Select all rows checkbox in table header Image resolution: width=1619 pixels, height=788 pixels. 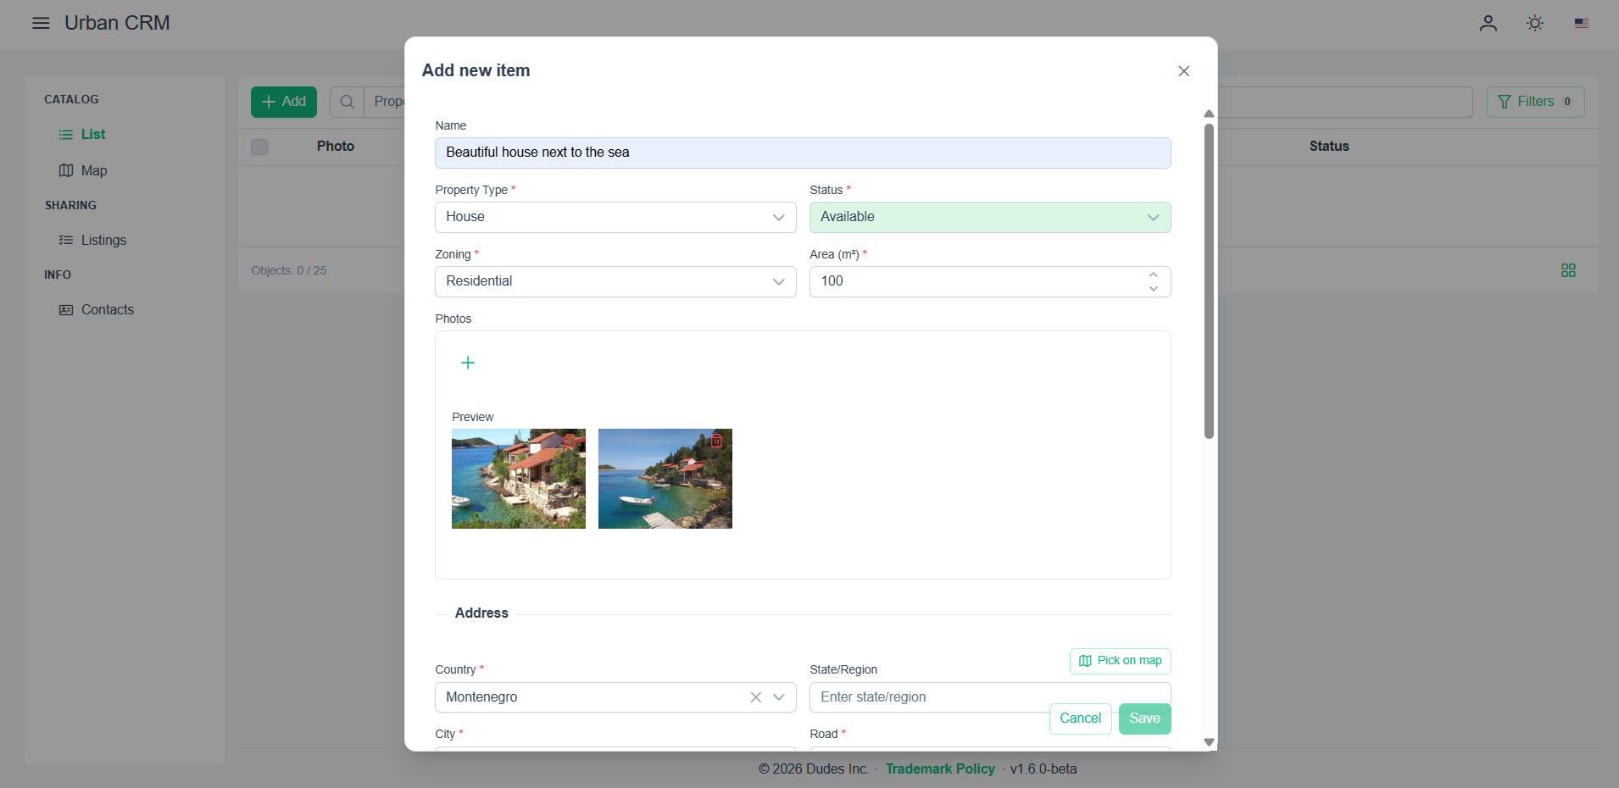[259, 147]
